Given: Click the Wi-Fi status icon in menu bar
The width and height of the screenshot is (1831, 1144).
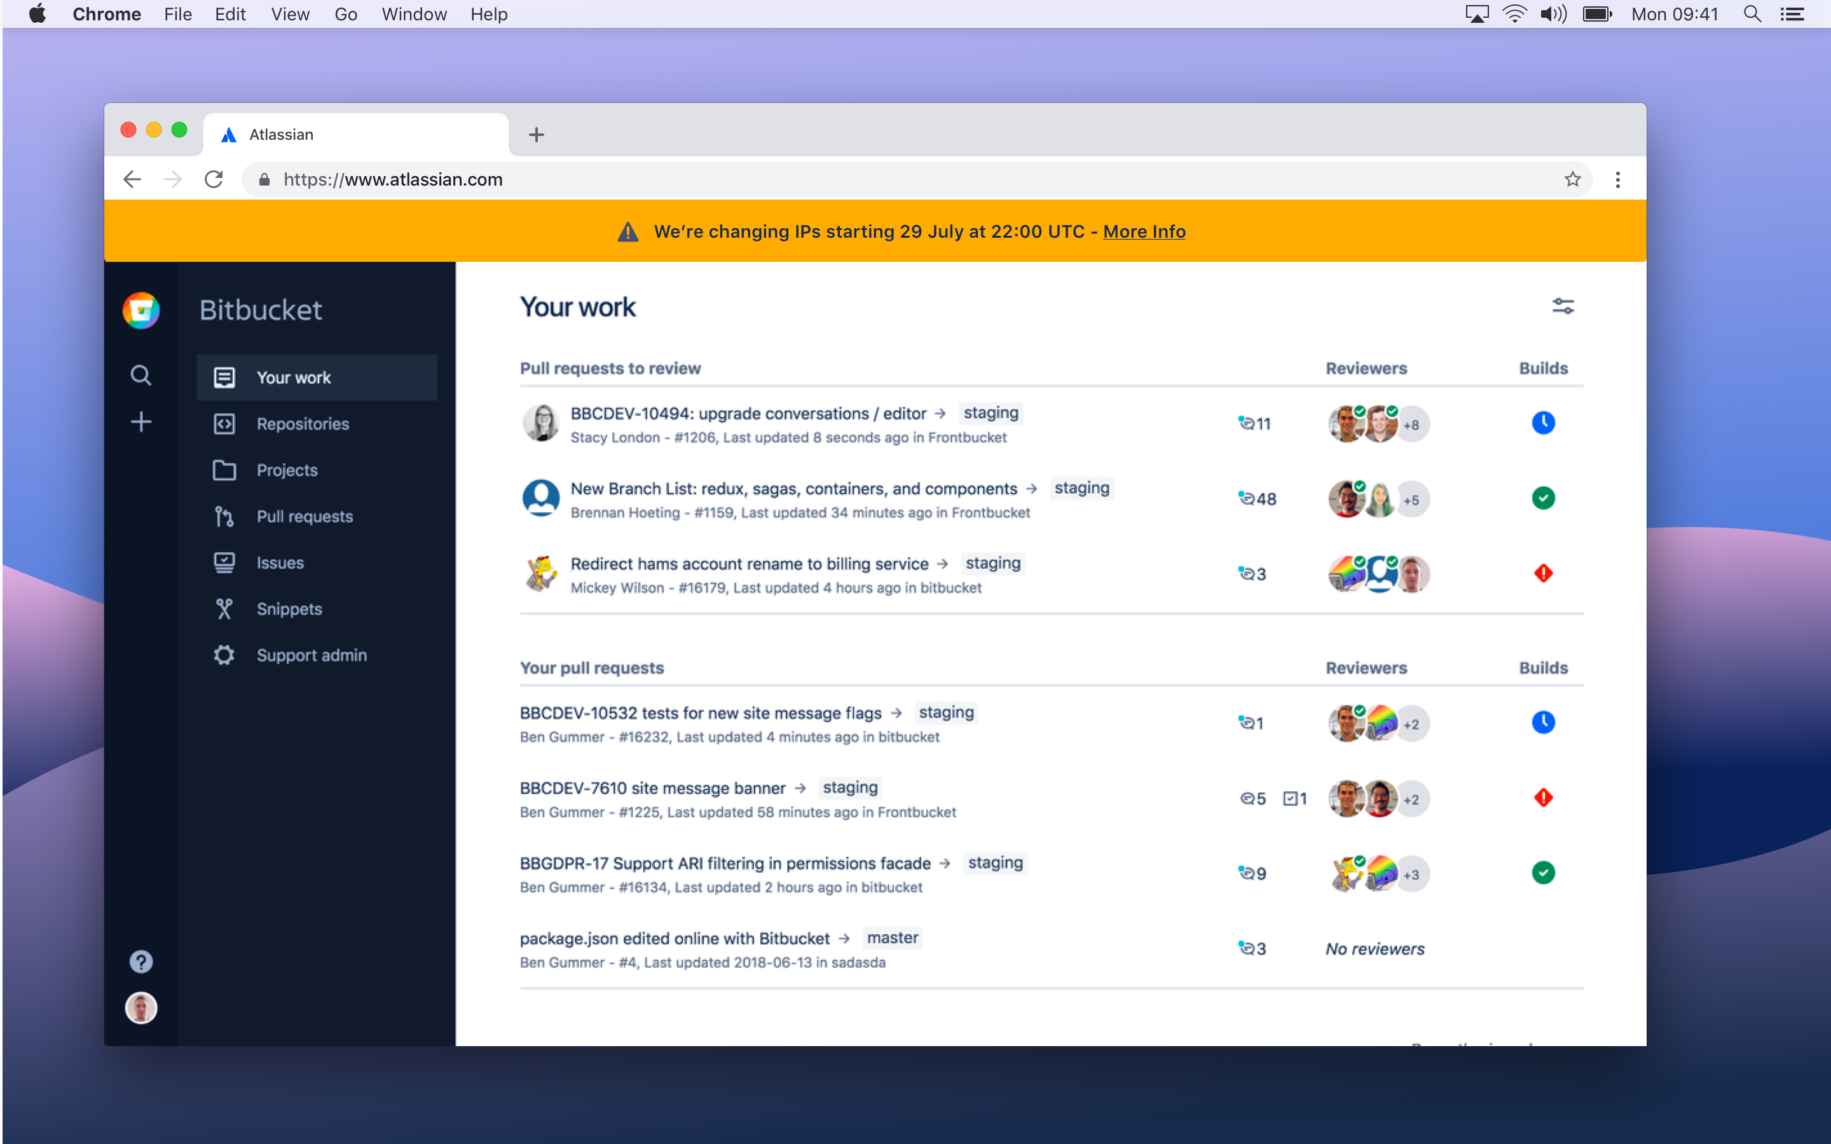Looking at the screenshot, I should click(1515, 13).
